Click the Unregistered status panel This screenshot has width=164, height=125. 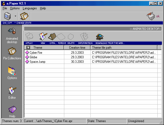click(x=144, y=121)
